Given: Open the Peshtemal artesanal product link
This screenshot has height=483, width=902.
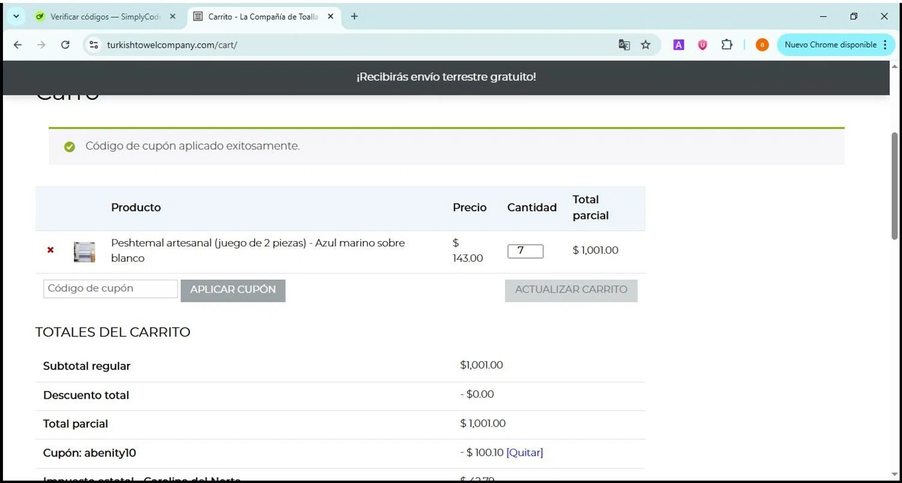Looking at the screenshot, I should 258,250.
